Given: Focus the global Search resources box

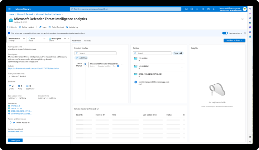Looking at the screenshot, I should tap(126, 9).
